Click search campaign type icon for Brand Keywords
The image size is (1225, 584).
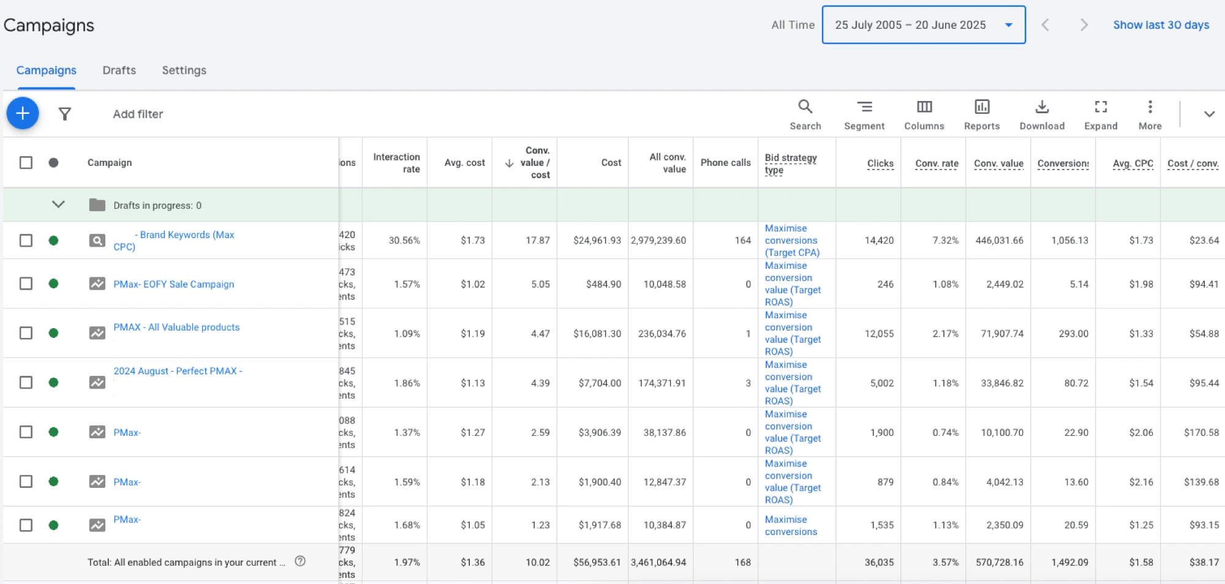pos(97,240)
